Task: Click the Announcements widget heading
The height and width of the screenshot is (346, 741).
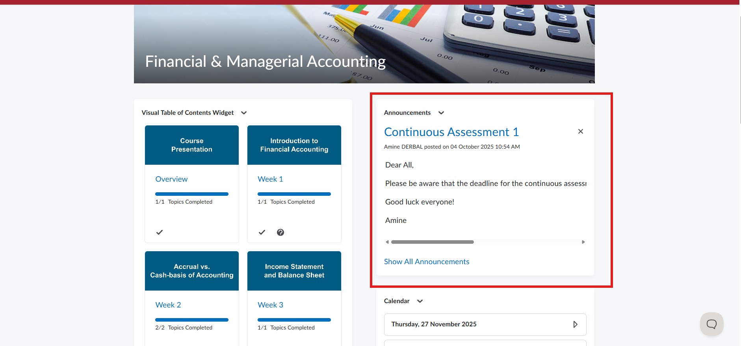Action: (x=407, y=113)
